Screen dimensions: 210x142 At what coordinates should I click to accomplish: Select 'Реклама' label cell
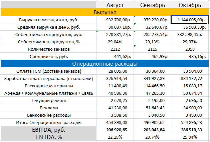[49, 108]
